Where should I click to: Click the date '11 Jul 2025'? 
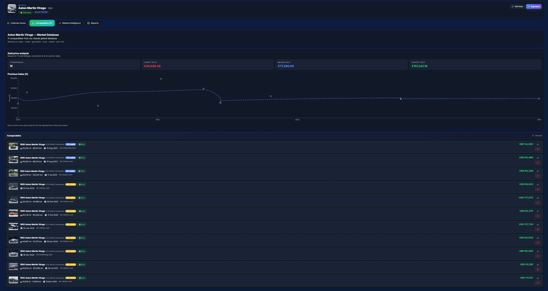tap(52, 175)
